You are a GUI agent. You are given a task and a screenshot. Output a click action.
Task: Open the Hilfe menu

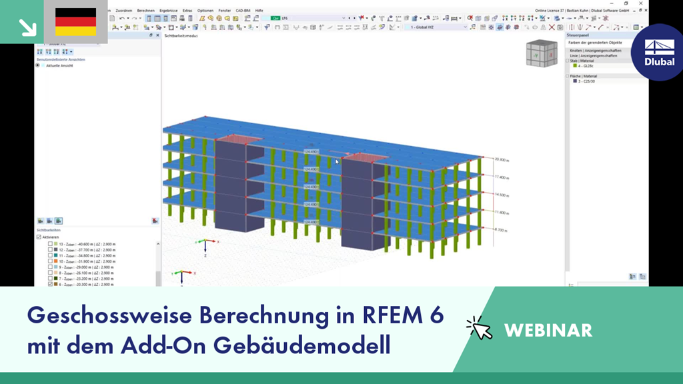(x=259, y=11)
